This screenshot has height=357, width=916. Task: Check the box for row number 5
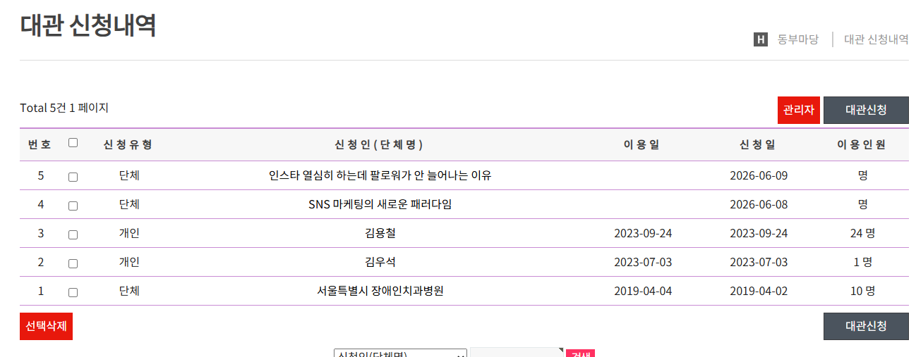point(73,177)
